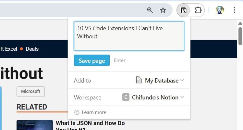Screen dimensions: 243x130
Task: Open Chrome's three-dot menu
Action: tap(234, 10)
